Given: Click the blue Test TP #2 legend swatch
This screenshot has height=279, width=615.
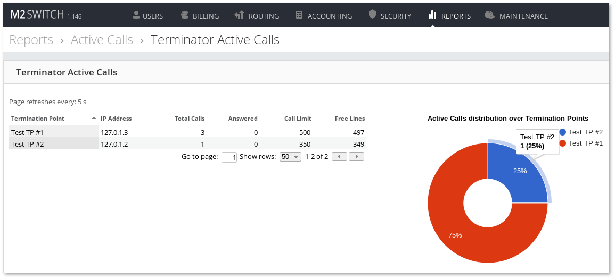Looking at the screenshot, I should (x=563, y=132).
